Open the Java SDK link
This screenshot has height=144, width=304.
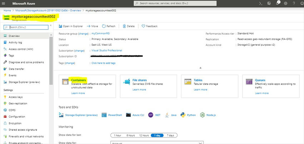tap(171, 115)
